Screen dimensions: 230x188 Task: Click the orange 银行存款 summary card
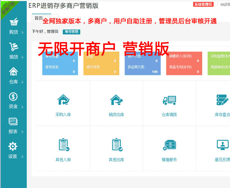click(x=102, y=63)
